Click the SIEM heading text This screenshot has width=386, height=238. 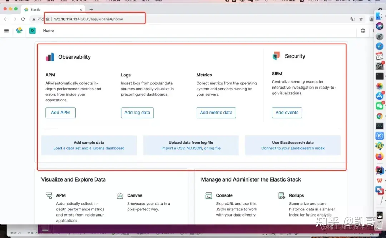click(x=277, y=74)
